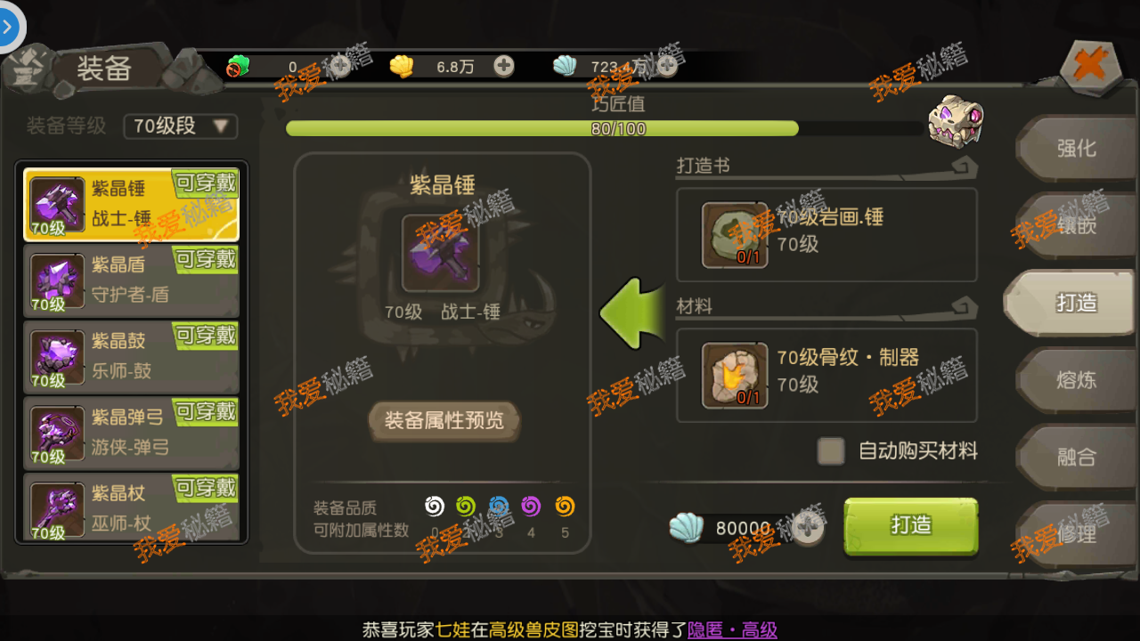The image size is (1140, 641).
Task: Click the green left arrow icon
Action: point(633,312)
